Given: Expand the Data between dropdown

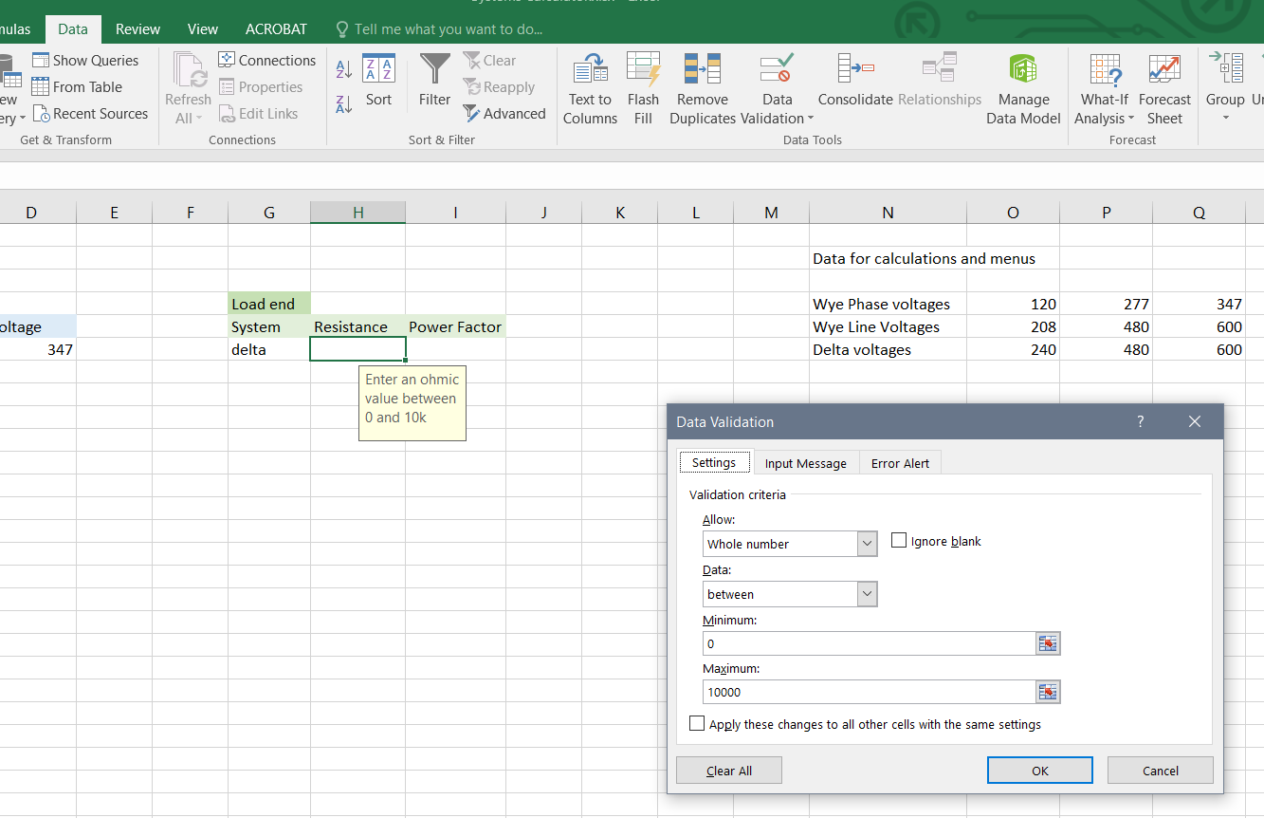Looking at the screenshot, I should pyautogui.click(x=867, y=594).
